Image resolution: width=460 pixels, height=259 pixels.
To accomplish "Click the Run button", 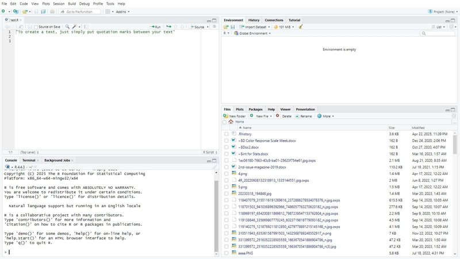I will (155, 26).
